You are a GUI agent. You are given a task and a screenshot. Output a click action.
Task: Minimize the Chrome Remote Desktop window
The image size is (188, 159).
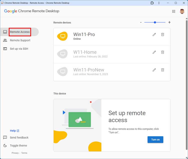(x=168, y=3)
